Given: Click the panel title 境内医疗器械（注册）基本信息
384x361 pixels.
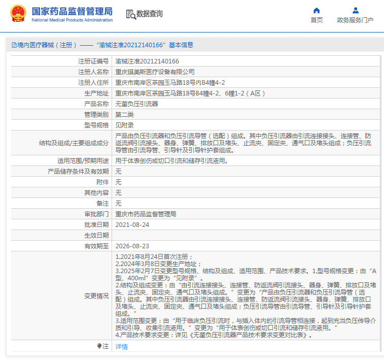Looking at the screenshot, I should [x=102, y=45].
